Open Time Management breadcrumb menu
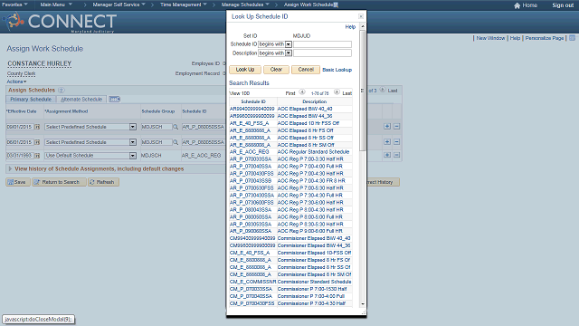 coord(183,5)
